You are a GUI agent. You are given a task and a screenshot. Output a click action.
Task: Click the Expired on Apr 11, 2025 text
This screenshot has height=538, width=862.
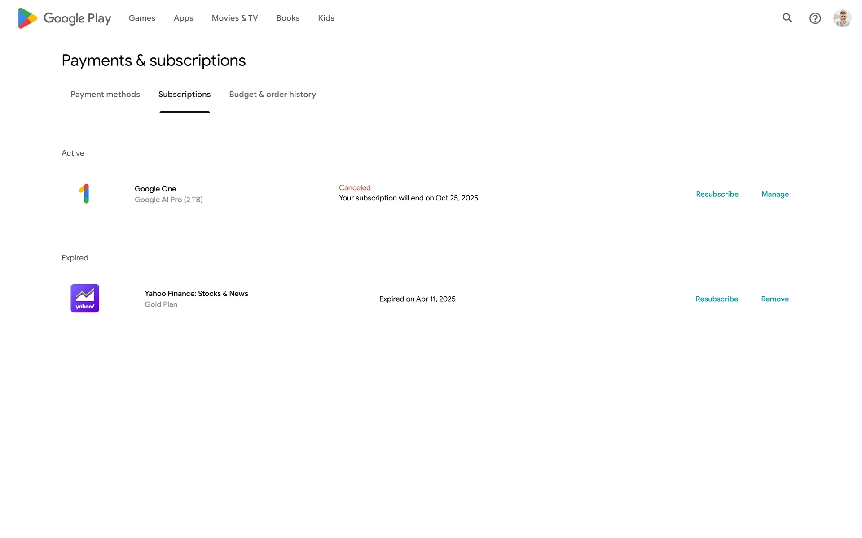tap(417, 299)
